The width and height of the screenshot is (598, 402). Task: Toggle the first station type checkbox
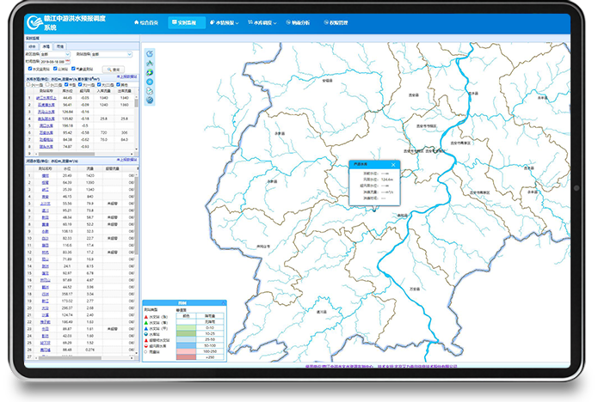[x=28, y=70]
